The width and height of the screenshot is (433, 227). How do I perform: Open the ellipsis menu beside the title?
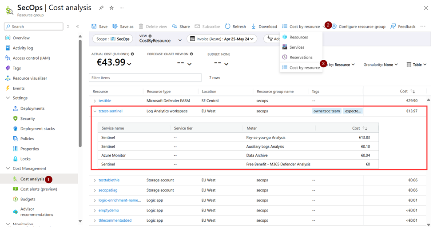pyautogui.click(x=122, y=8)
